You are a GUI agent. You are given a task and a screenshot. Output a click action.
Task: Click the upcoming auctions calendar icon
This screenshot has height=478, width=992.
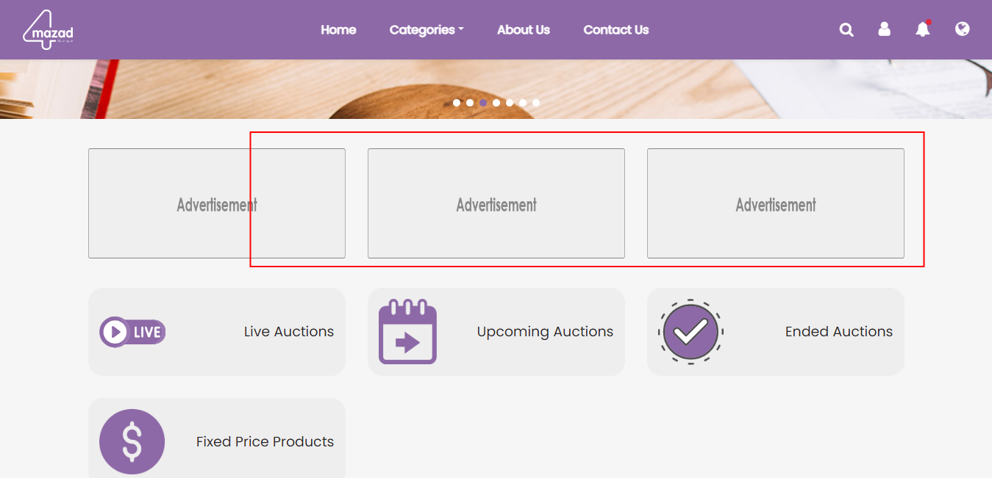click(x=407, y=332)
